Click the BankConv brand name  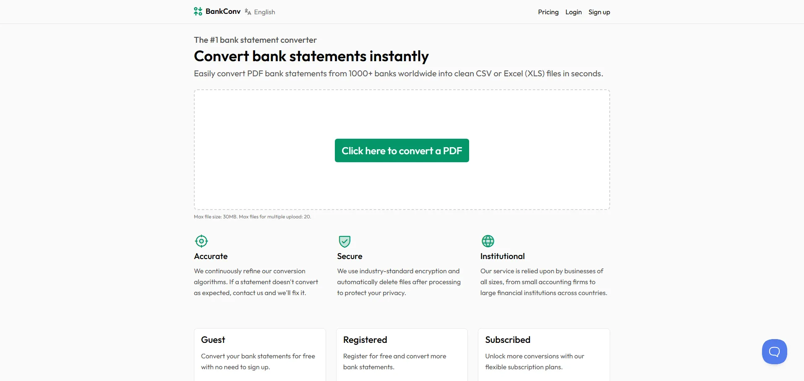point(223,11)
